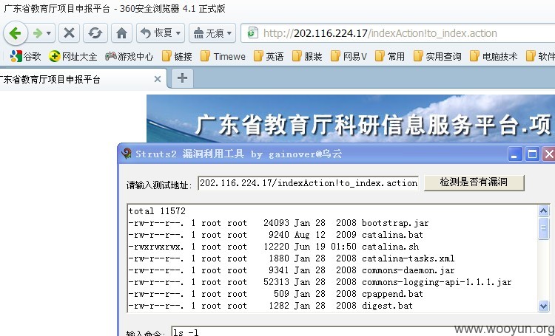Click the page icon in address bar
This screenshot has height=336, width=555.
252,32
